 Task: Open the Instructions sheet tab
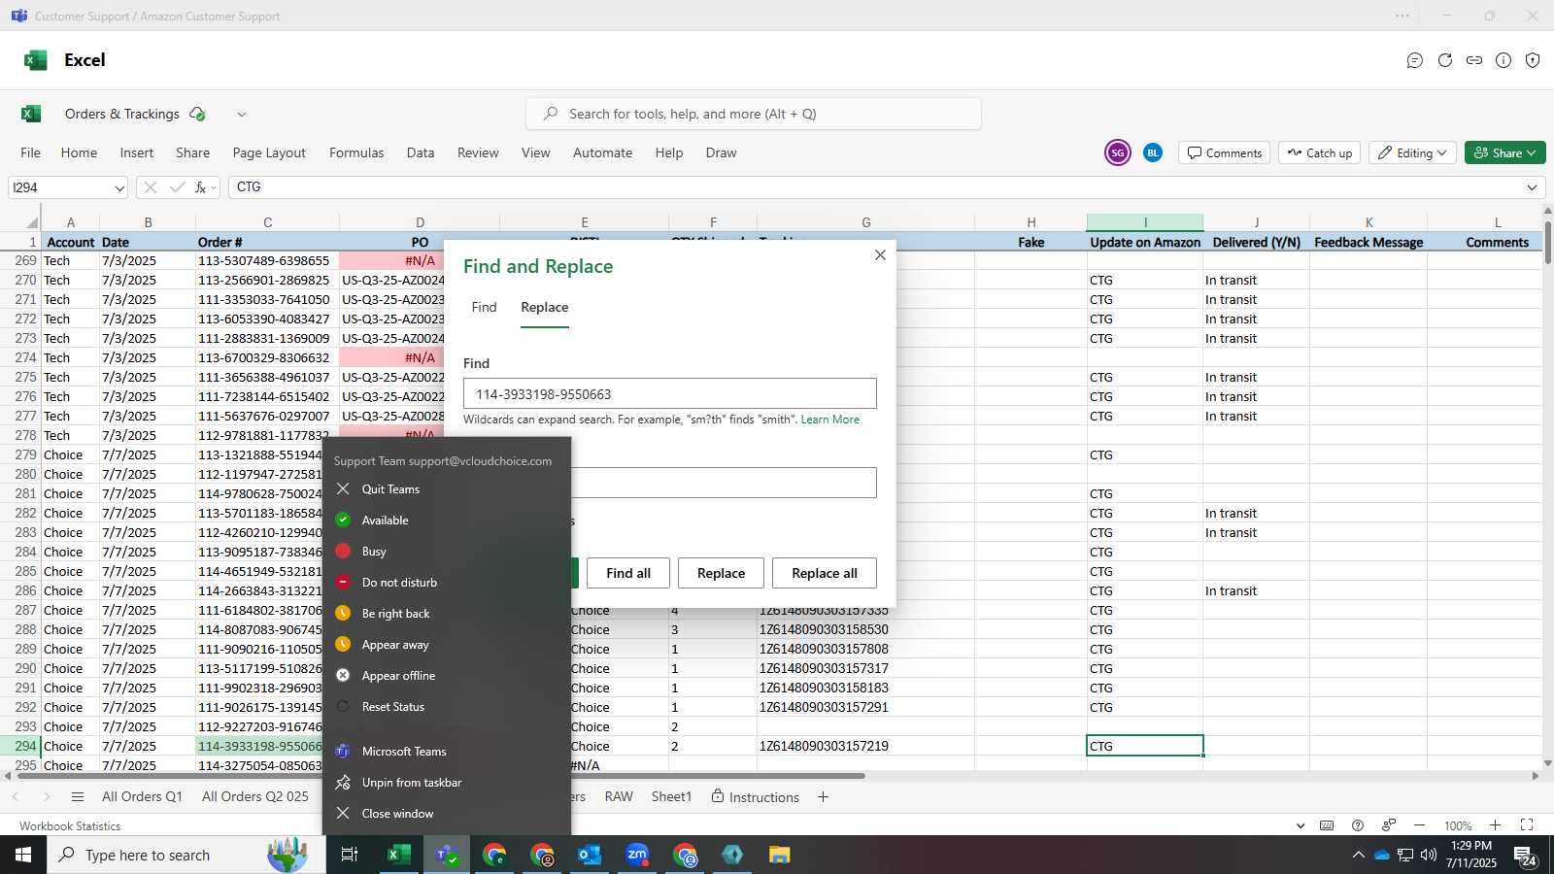(756, 797)
